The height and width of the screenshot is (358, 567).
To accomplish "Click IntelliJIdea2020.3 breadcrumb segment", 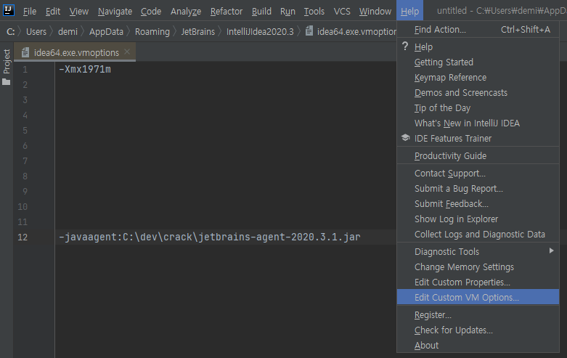I will 260,32.
